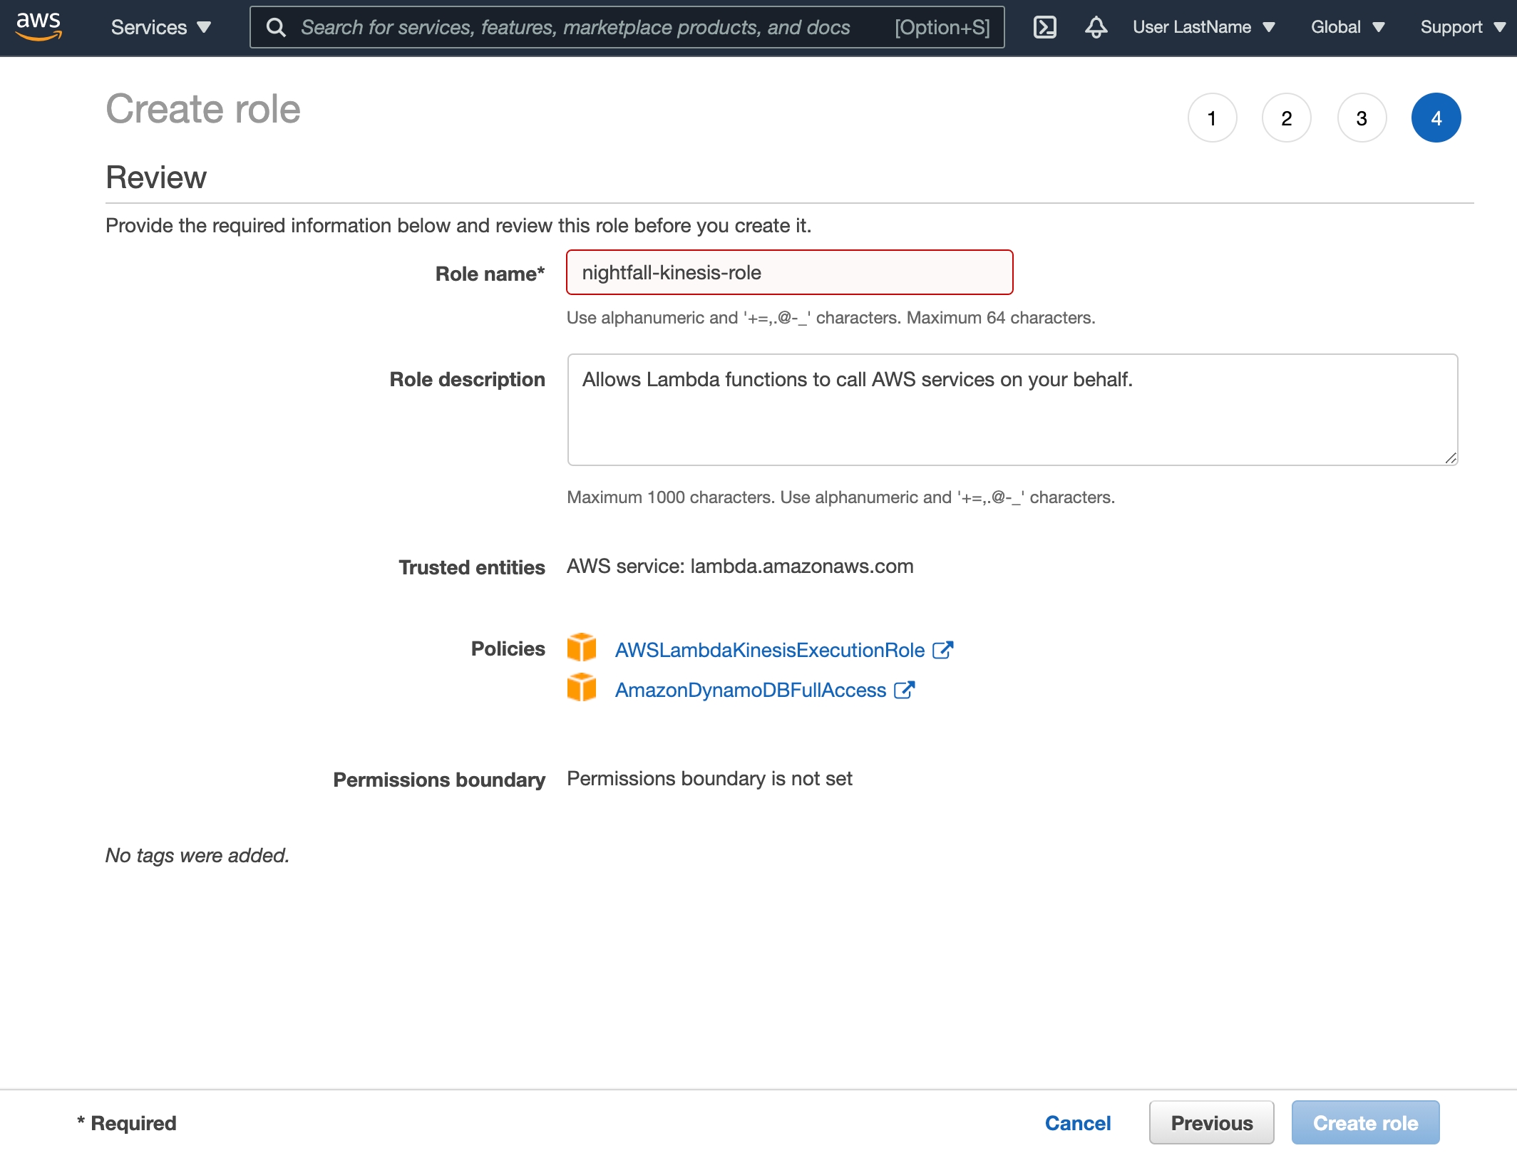Go back with the Previous button

(x=1212, y=1123)
